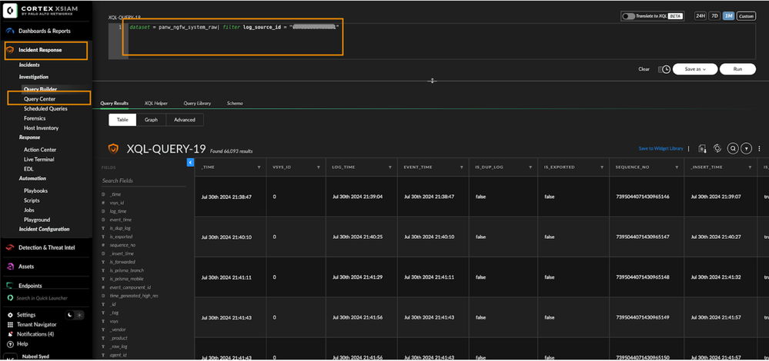Open the circled filter dropdown above table
Image resolution: width=769 pixels, height=361 pixels.
[747, 148]
